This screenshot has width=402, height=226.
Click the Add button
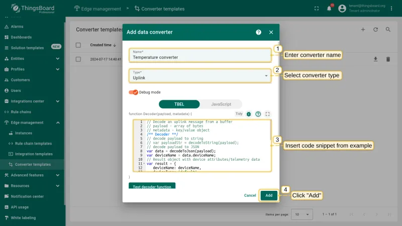click(269, 195)
